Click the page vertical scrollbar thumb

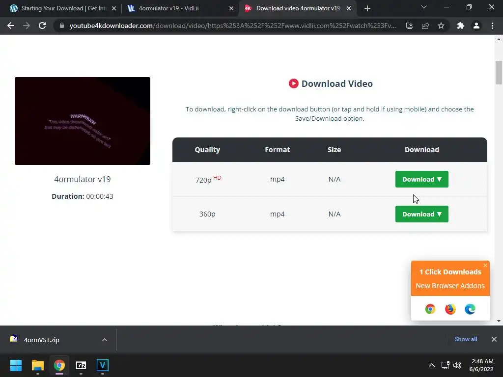pyautogui.click(x=499, y=73)
